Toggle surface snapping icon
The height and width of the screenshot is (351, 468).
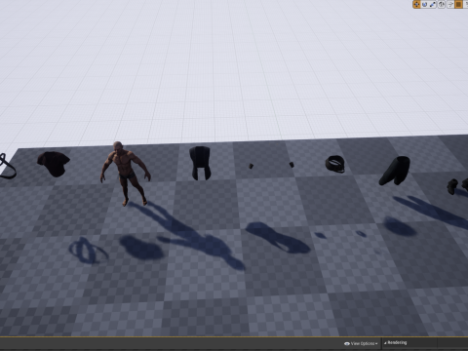(x=450, y=4)
